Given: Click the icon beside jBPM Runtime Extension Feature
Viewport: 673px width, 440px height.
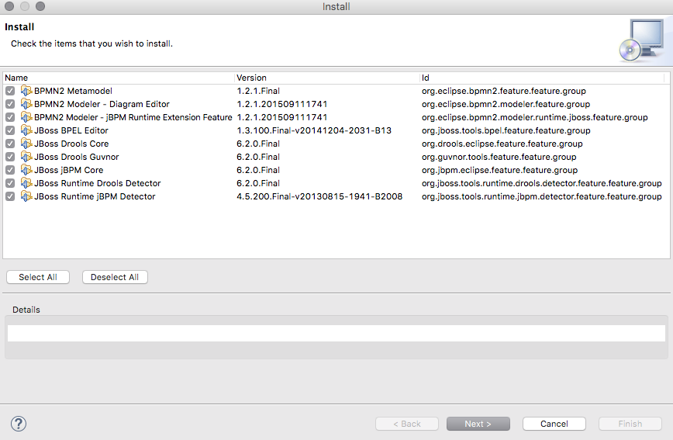Looking at the screenshot, I should 26,117.
